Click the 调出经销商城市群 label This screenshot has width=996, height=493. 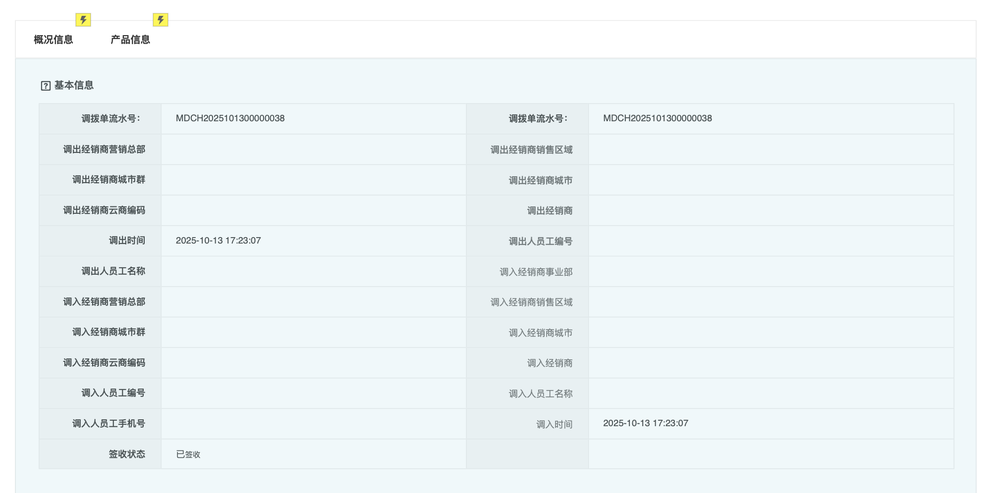coord(109,180)
